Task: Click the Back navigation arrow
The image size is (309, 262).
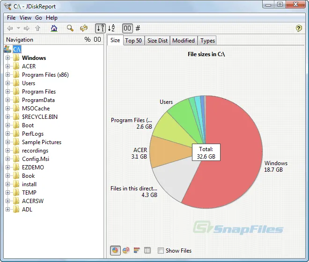Action: coord(10,29)
